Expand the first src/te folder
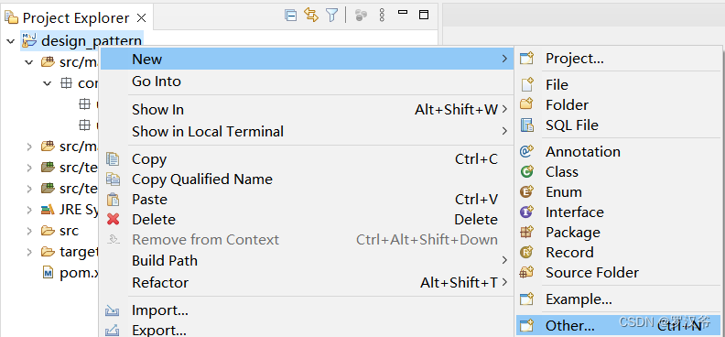This screenshot has height=337, width=725. coord(29,168)
